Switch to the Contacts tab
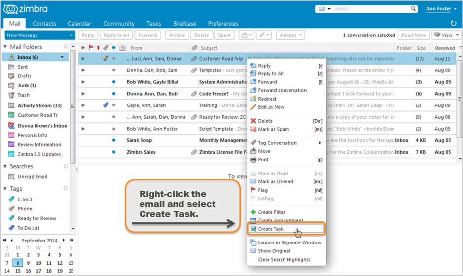463x276 pixels. [x=44, y=24]
